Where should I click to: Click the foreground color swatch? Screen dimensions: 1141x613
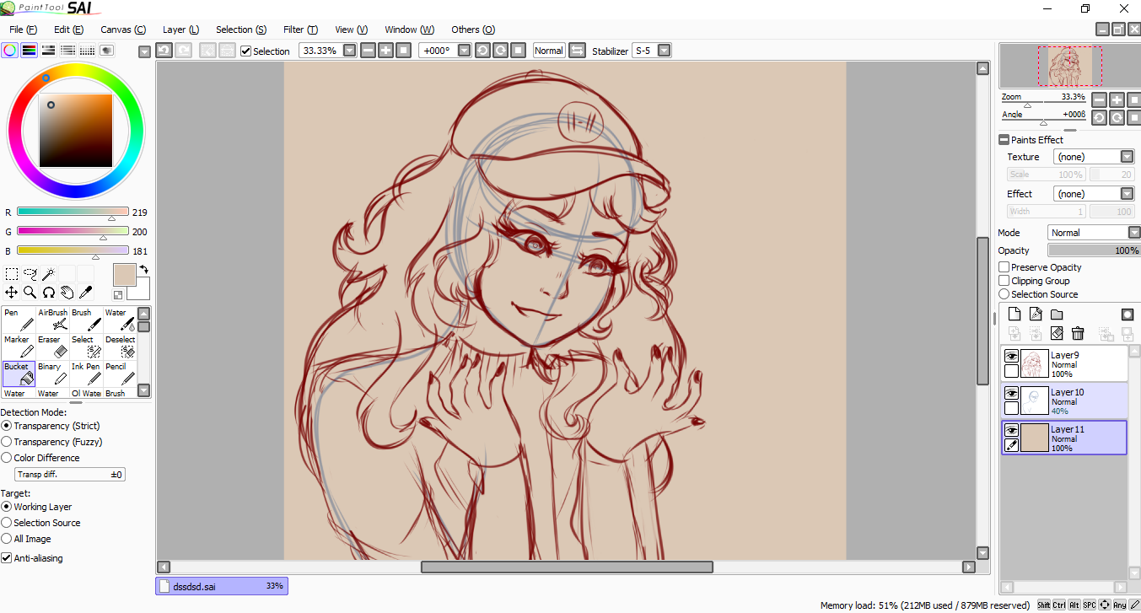point(124,274)
